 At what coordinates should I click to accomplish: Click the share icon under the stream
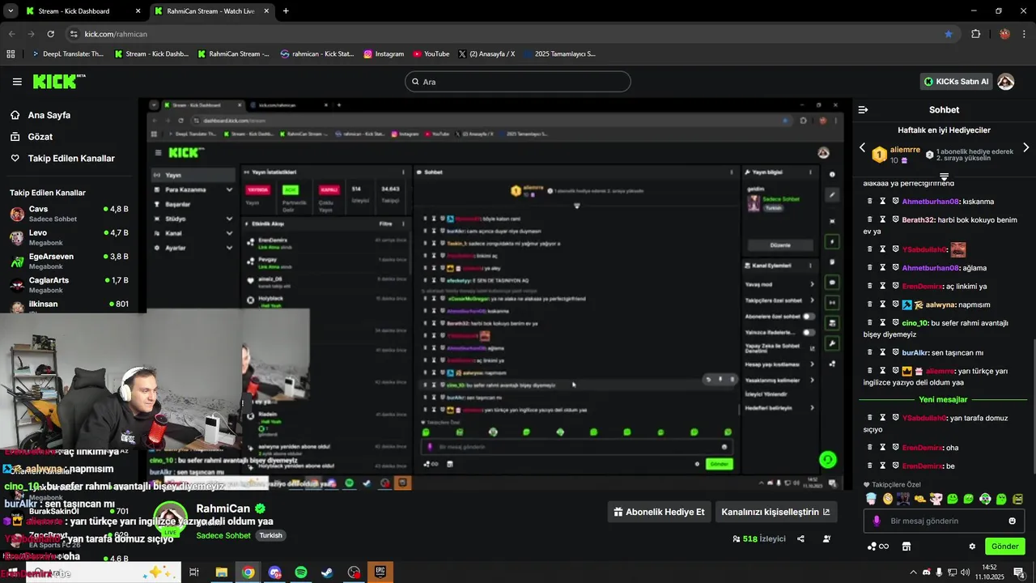coord(800,538)
